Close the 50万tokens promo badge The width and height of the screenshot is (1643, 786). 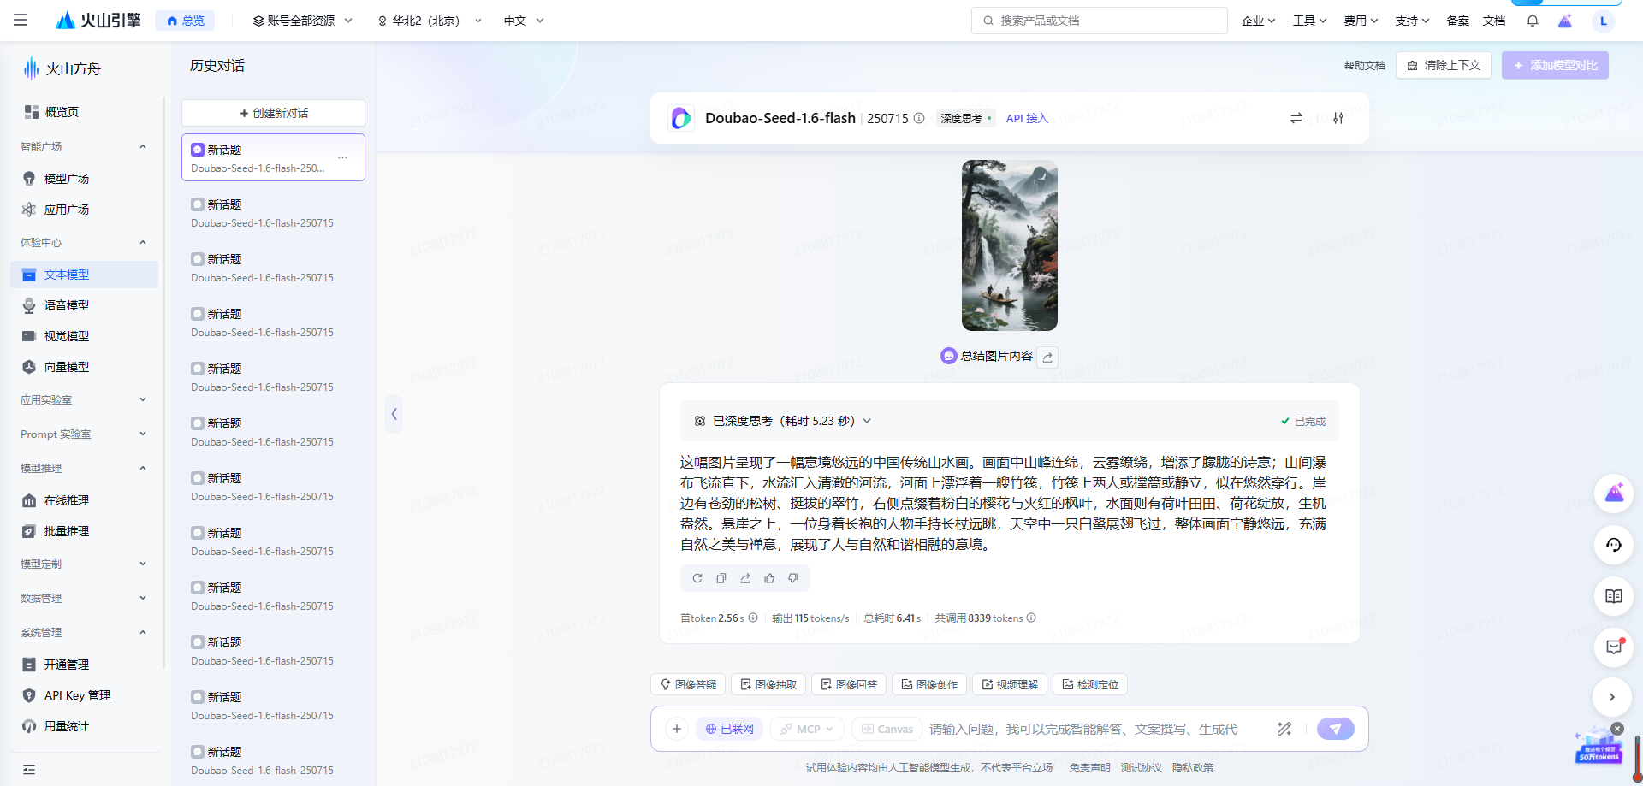pos(1617,729)
